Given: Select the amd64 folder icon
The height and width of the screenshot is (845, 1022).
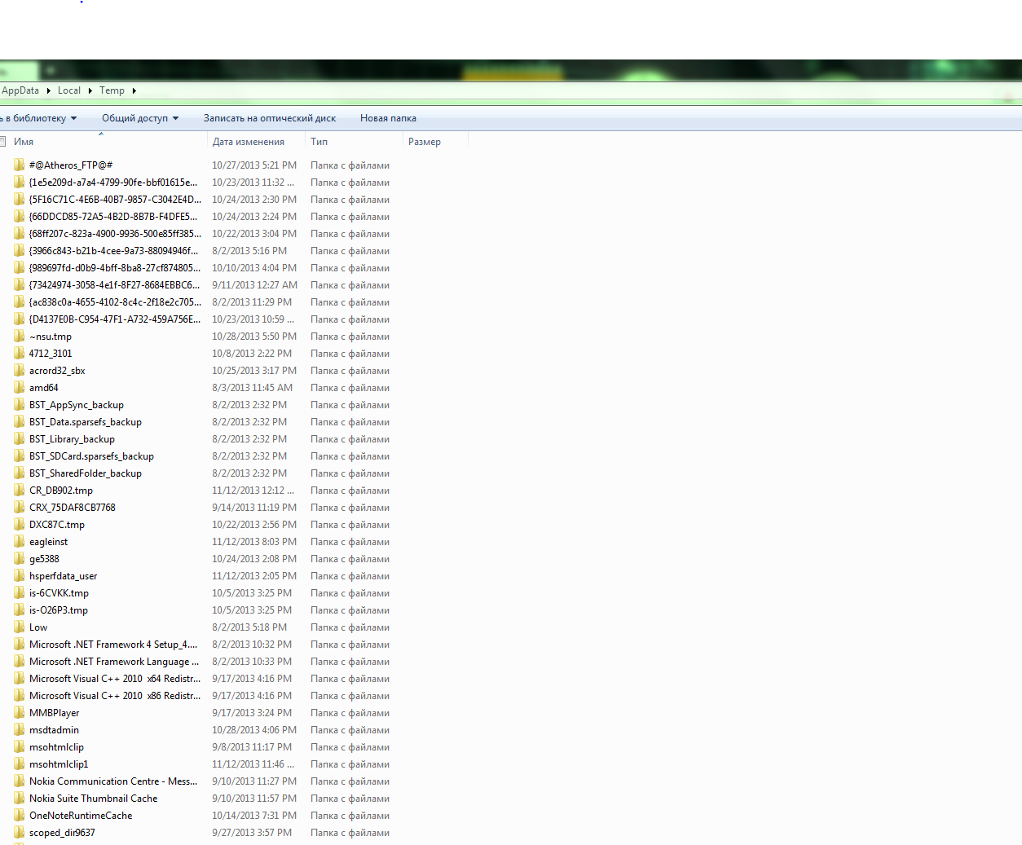Looking at the screenshot, I should (x=19, y=388).
